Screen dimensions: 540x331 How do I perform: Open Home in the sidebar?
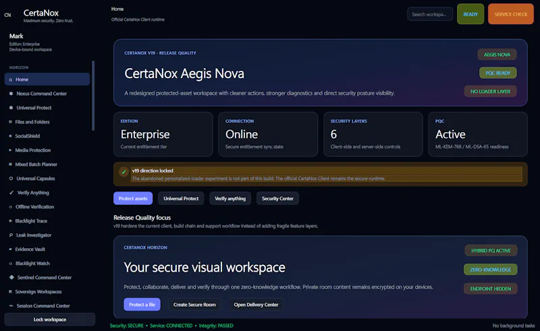(x=47, y=80)
